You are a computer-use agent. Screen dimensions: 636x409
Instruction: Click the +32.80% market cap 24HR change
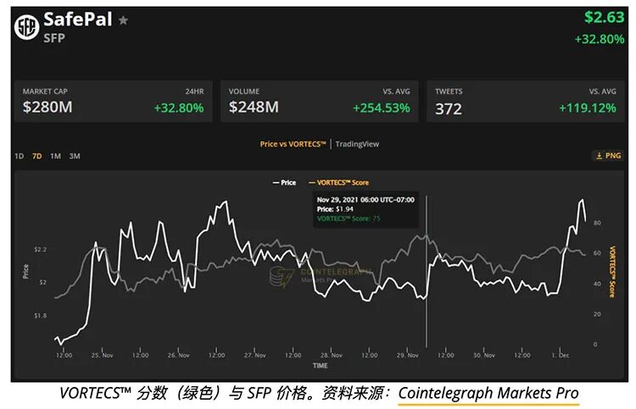pyautogui.click(x=179, y=108)
